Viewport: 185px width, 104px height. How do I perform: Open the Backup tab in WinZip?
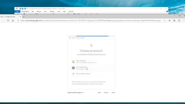(39, 12)
